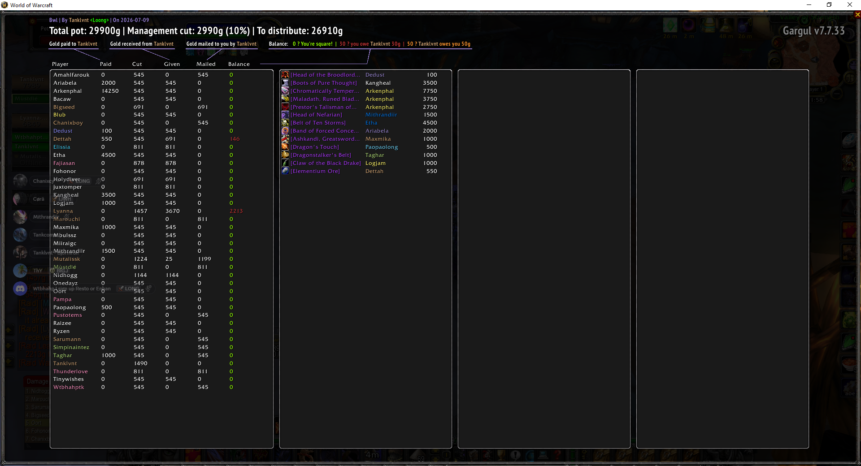Viewport: 861px width, 466px height.
Task: Click the Mailed column header
Action: tap(206, 64)
